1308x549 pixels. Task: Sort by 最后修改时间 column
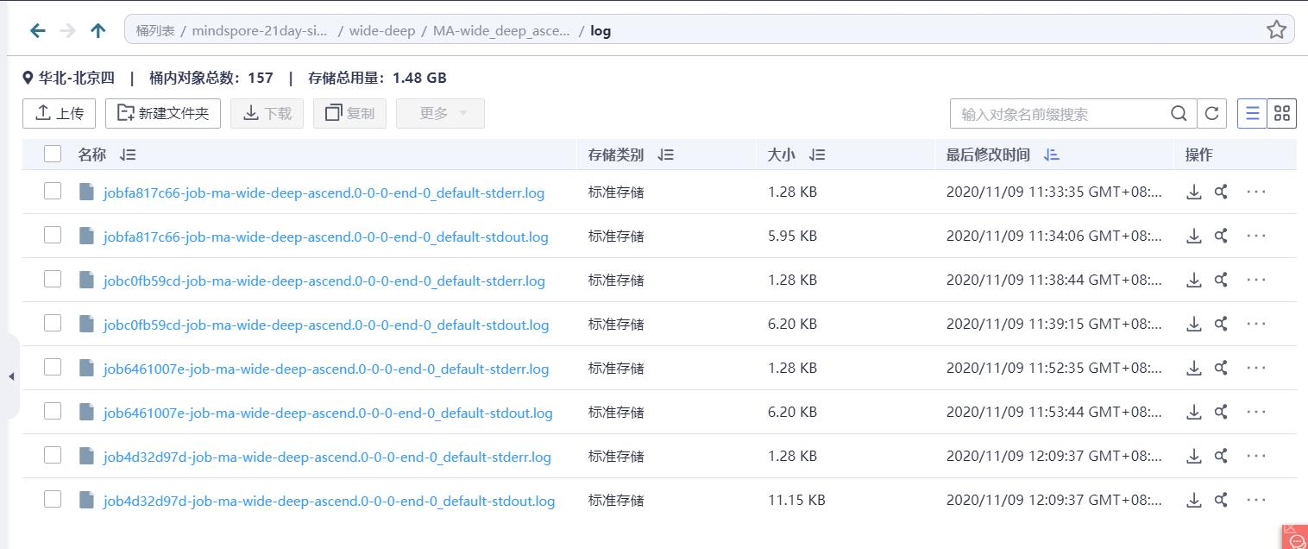point(1051,155)
